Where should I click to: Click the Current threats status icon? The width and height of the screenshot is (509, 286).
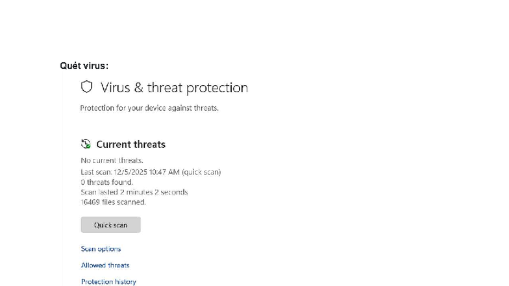[x=86, y=144]
